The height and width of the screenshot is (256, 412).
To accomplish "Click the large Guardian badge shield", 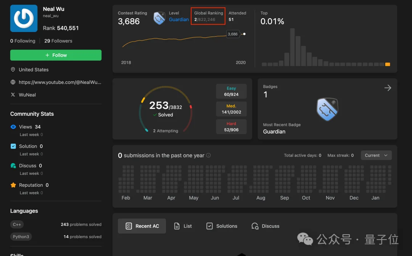I will tap(327, 109).
